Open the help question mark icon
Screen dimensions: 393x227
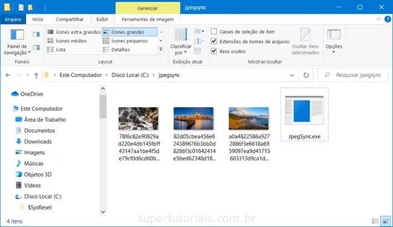pyautogui.click(x=388, y=19)
